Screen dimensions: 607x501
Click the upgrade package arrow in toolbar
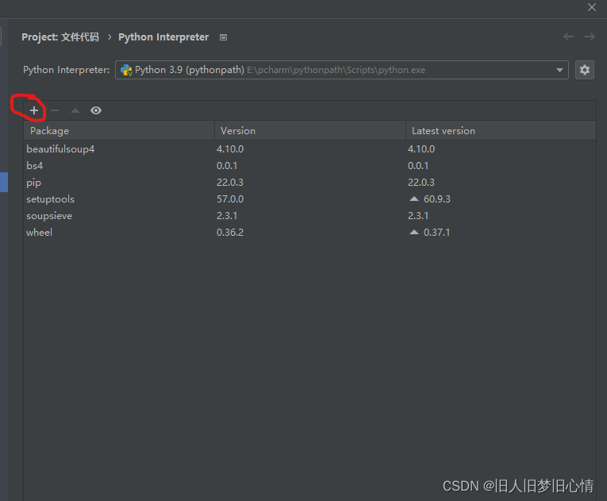click(75, 110)
